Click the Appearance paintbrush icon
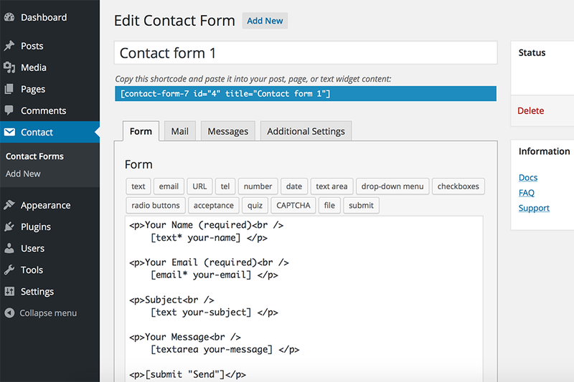 [x=9, y=205]
